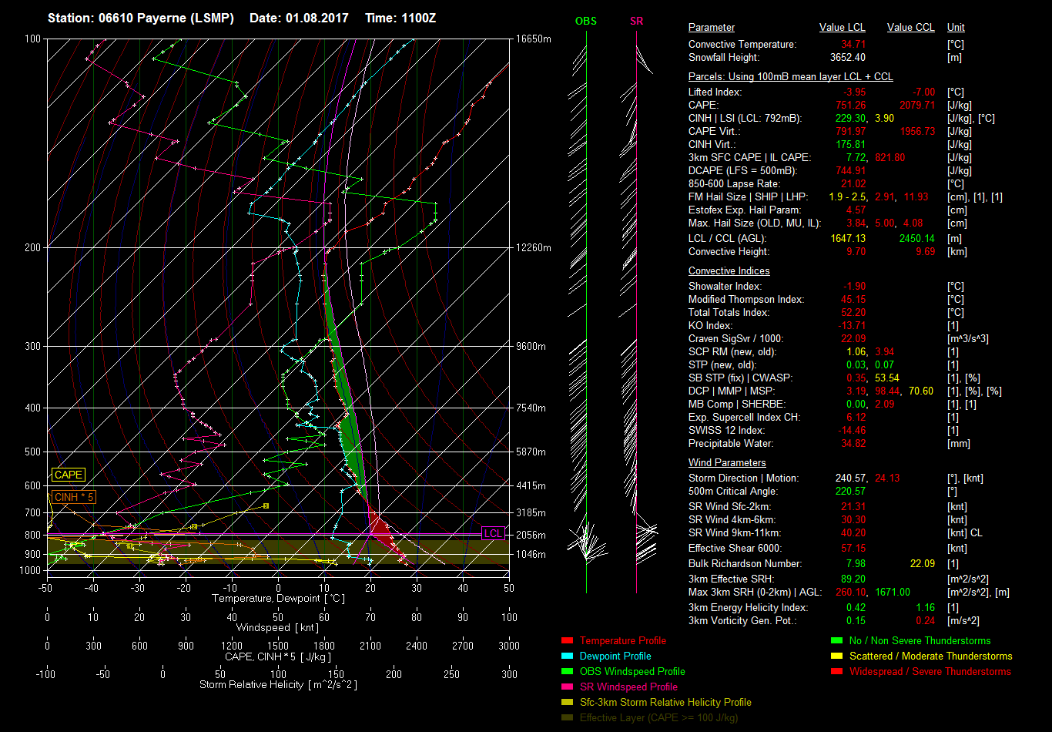The image size is (1052, 732).
Task: Click the Sfc-3km Storm Relative Helicity swatch
Action: coord(567,703)
